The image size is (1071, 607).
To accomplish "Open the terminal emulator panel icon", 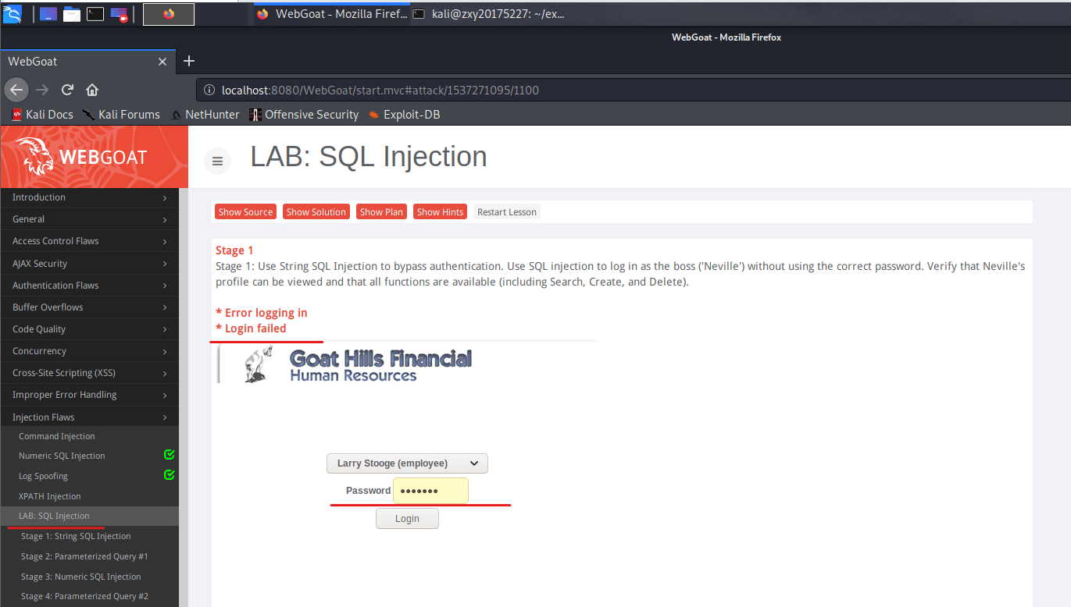I will click(95, 14).
